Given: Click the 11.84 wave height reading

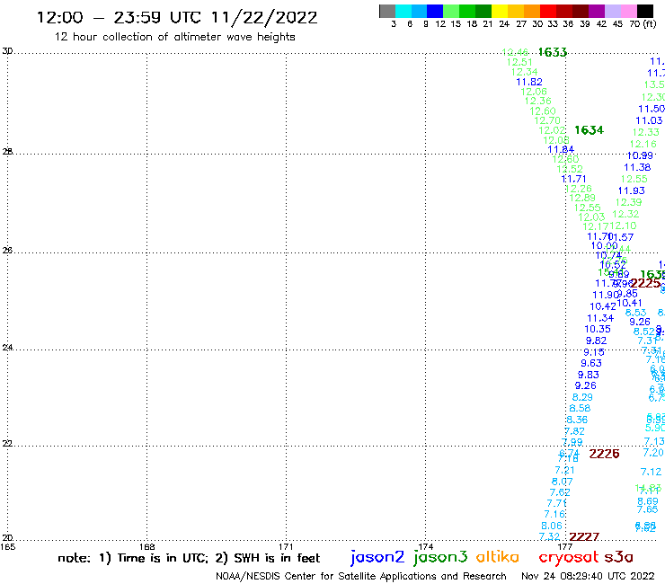Looking at the screenshot, I should pyautogui.click(x=561, y=149).
